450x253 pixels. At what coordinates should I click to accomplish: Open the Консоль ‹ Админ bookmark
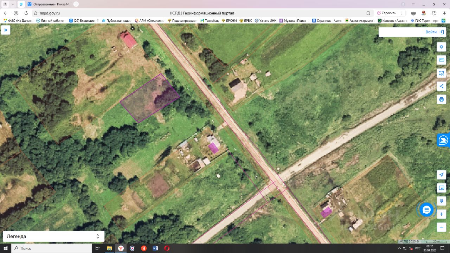tap(393, 21)
